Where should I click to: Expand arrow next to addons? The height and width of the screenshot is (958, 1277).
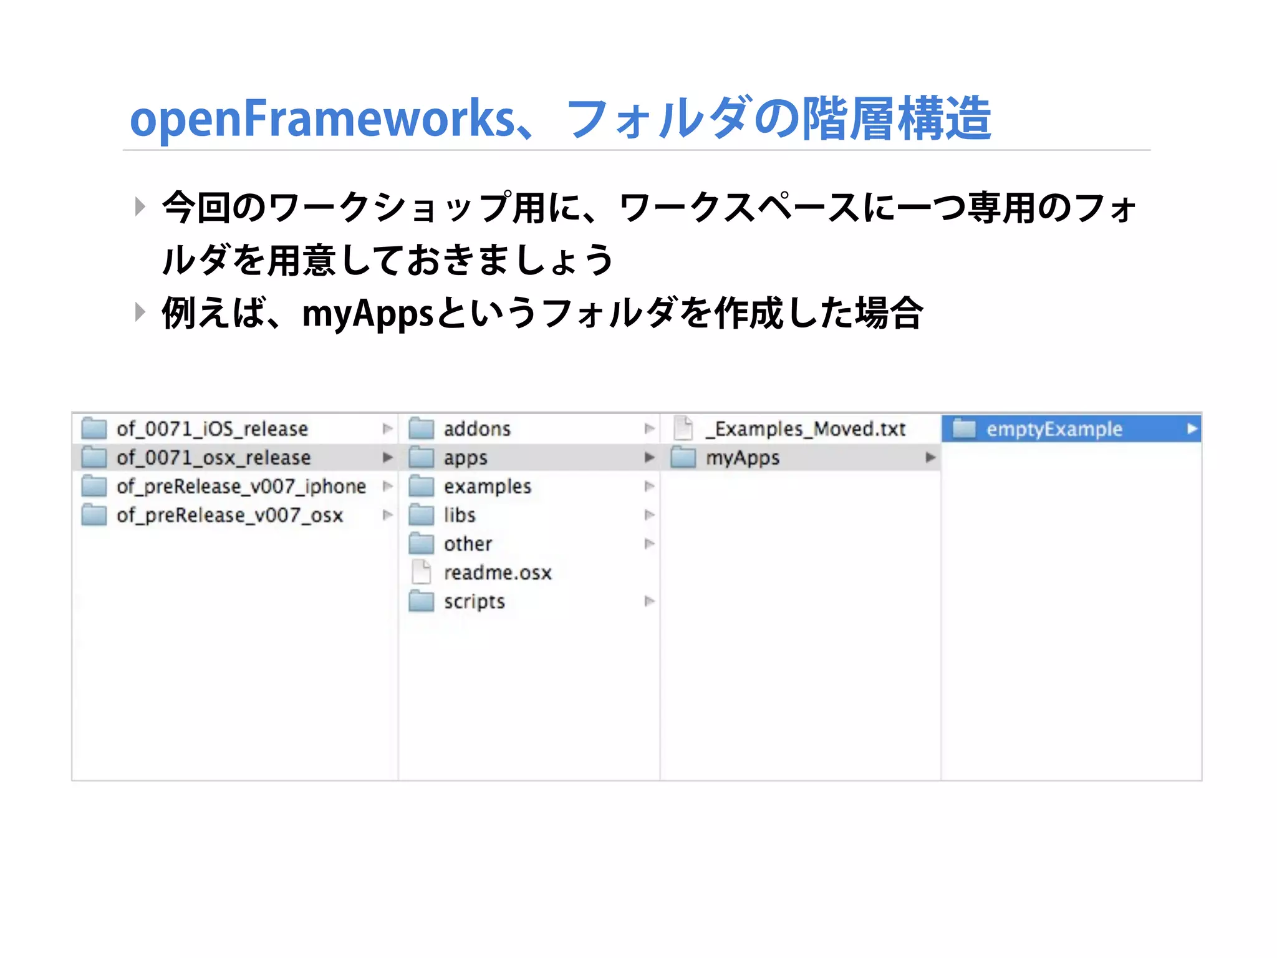pyautogui.click(x=649, y=428)
